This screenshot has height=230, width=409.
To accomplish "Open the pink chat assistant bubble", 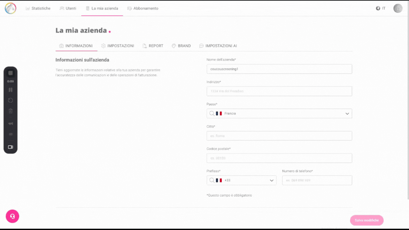I will click(x=12, y=216).
